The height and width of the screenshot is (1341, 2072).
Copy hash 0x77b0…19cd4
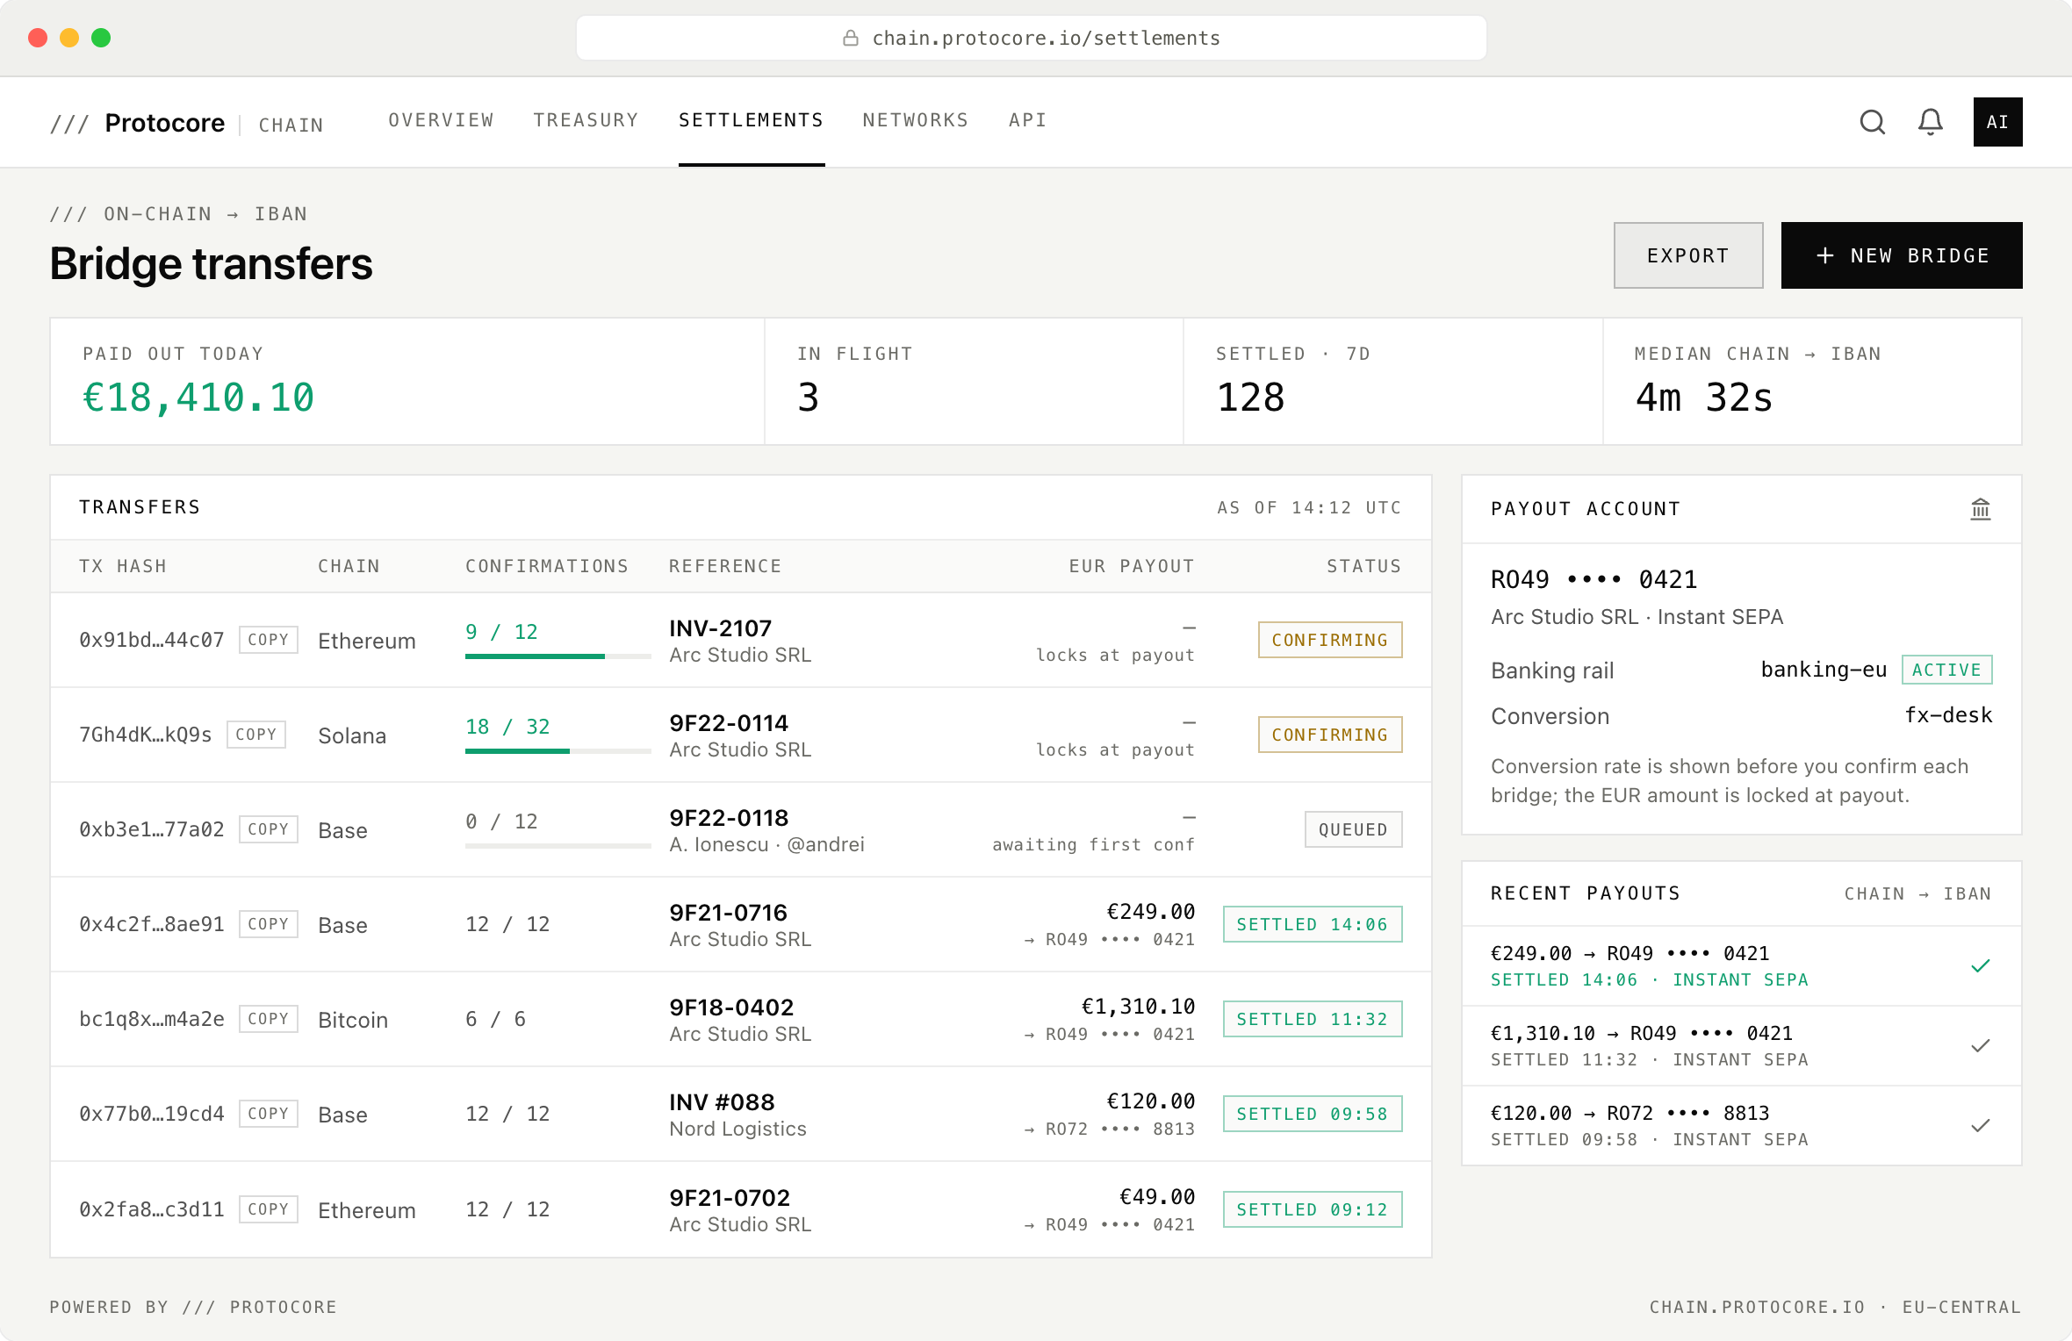(269, 1114)
